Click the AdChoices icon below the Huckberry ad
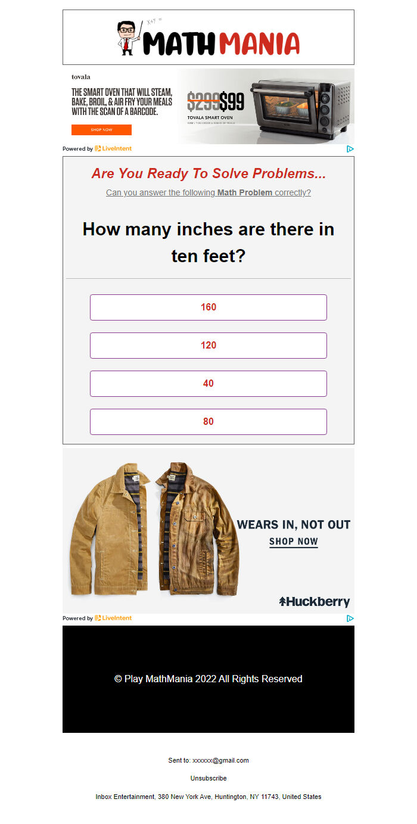 pyautogui.click(x=350, y=618)
